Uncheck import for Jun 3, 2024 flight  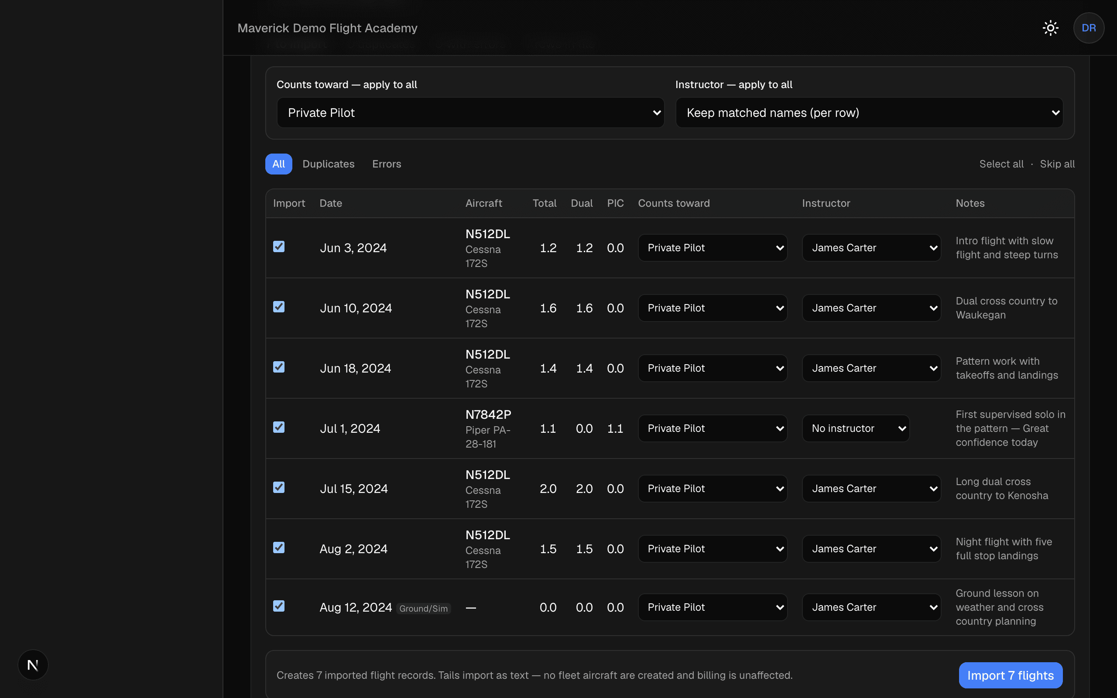click(x=279, y=246)
